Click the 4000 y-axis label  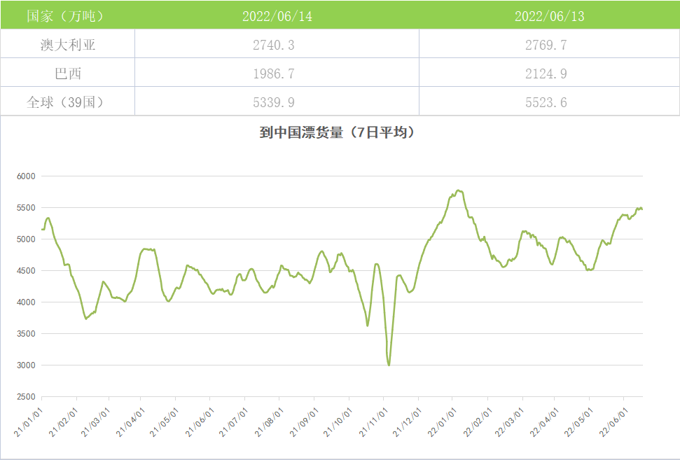[26, 302]
